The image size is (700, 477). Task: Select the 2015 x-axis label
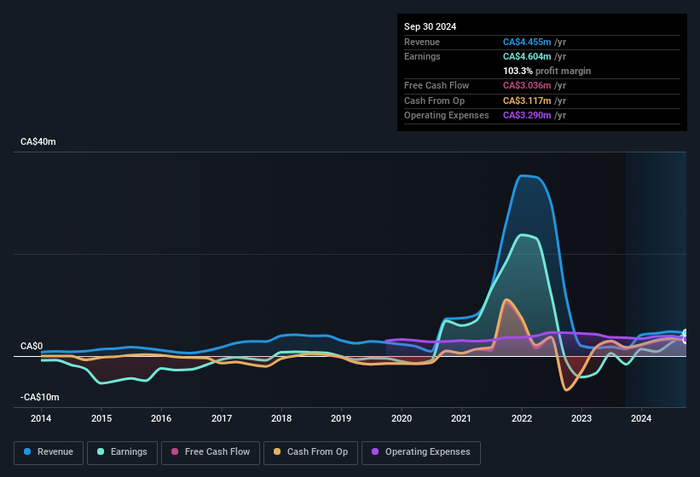click(x=101, y=418)
